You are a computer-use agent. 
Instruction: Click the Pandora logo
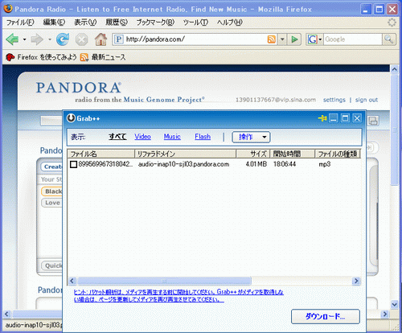click(79, 88)
